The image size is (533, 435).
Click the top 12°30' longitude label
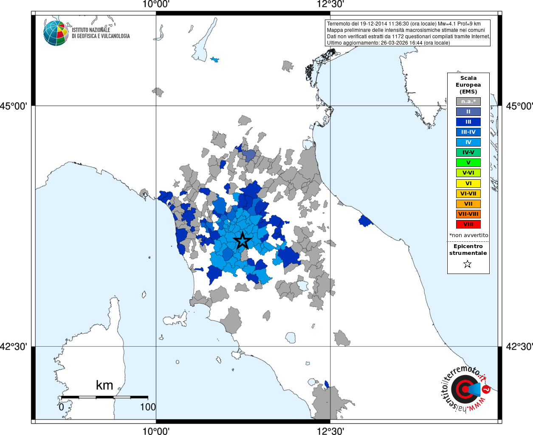(330, 5)
